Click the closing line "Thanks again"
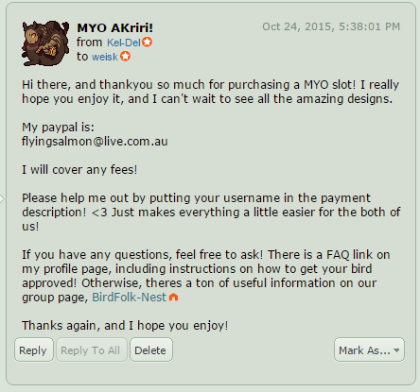The height and width of the screenshot is (392, 420). [x=125, y=326]
